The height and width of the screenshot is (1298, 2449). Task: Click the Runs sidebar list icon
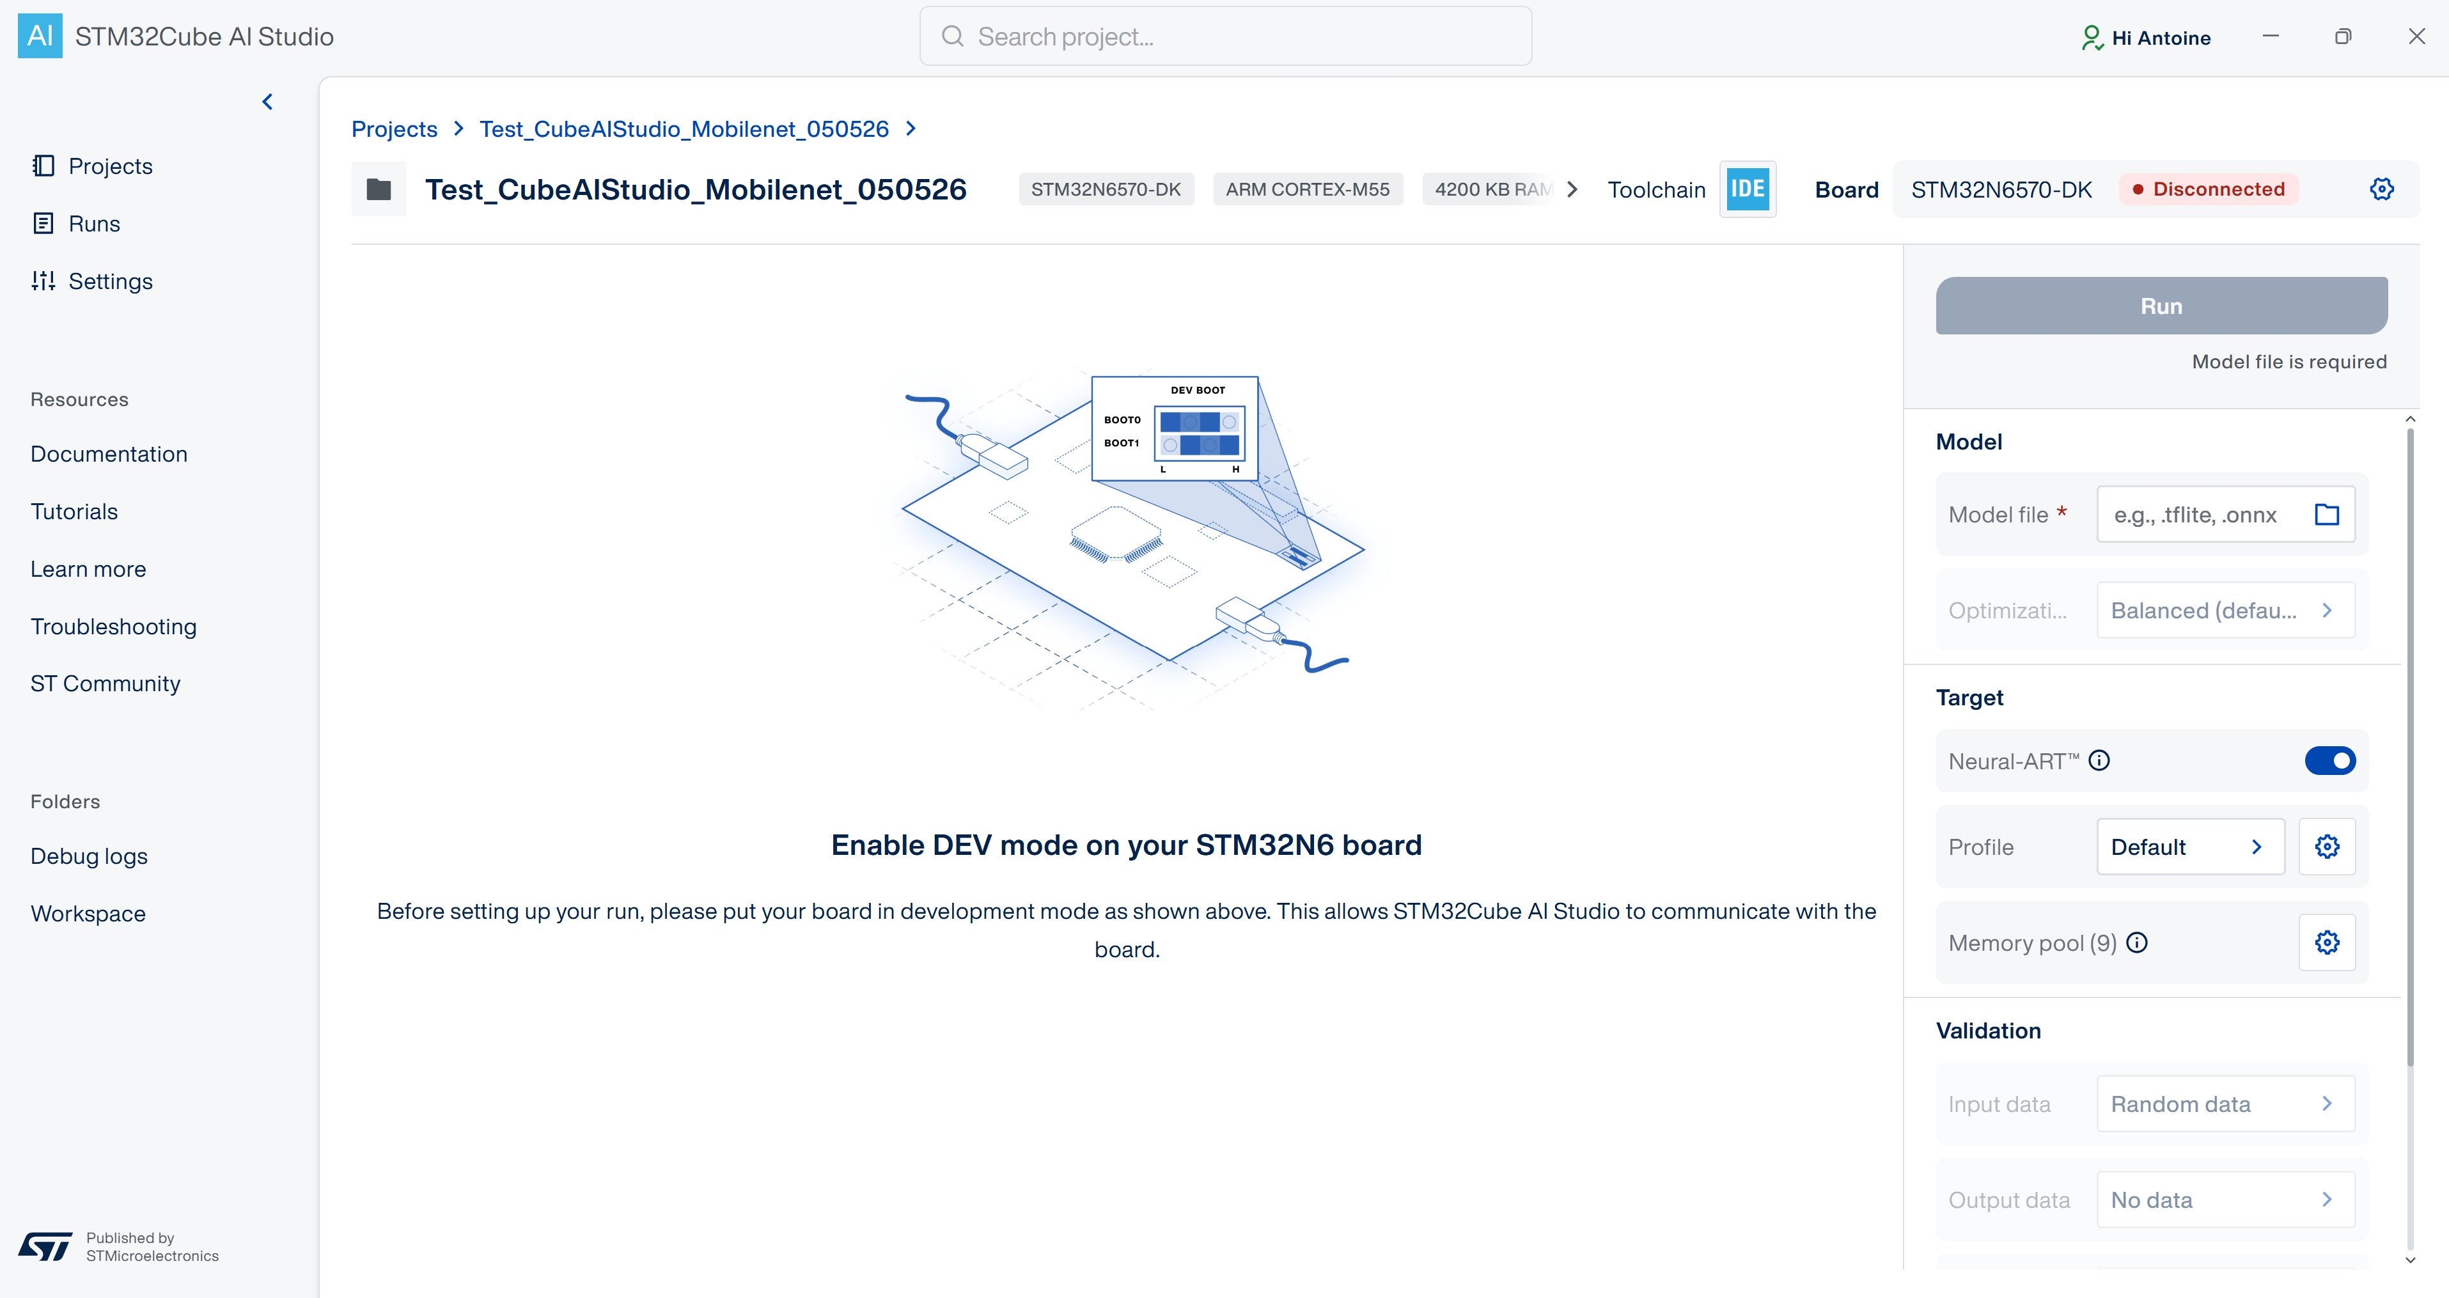[x=43, y=223]
